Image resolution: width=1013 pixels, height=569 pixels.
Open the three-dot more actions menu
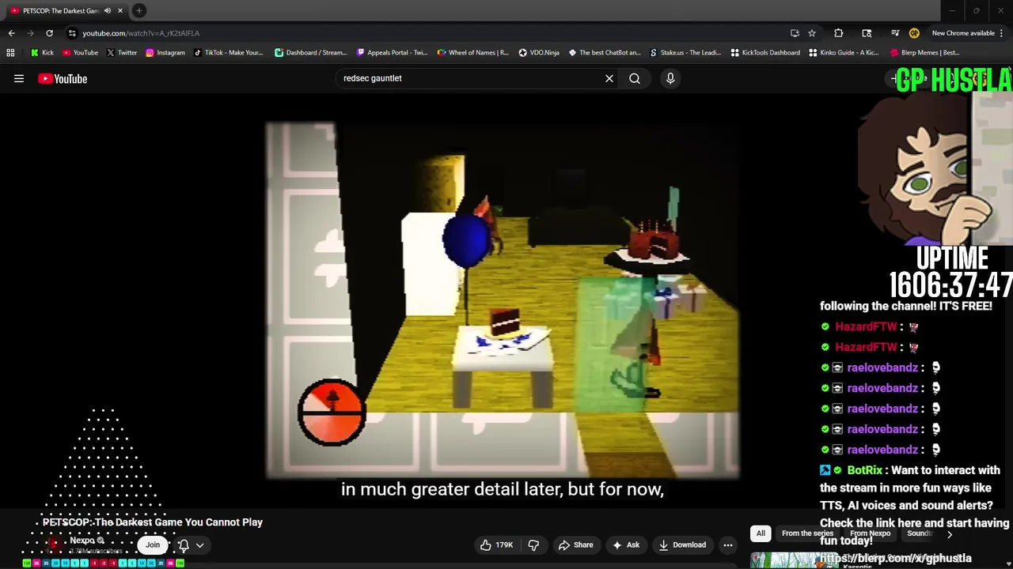pyautogui.click(x=728, y=545)
